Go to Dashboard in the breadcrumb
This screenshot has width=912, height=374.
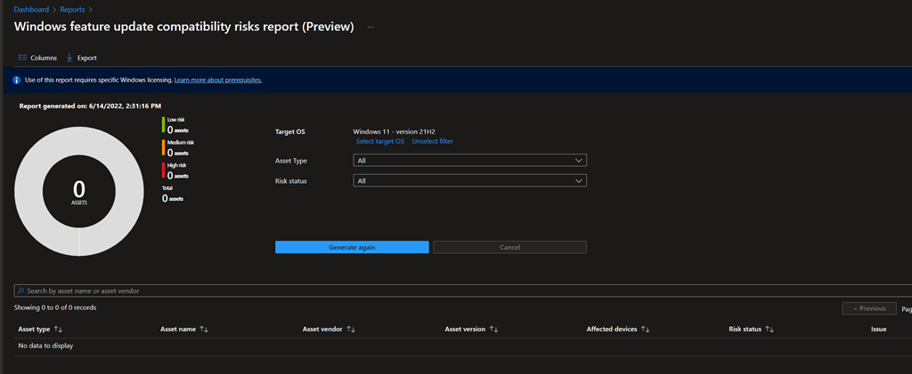31,9
